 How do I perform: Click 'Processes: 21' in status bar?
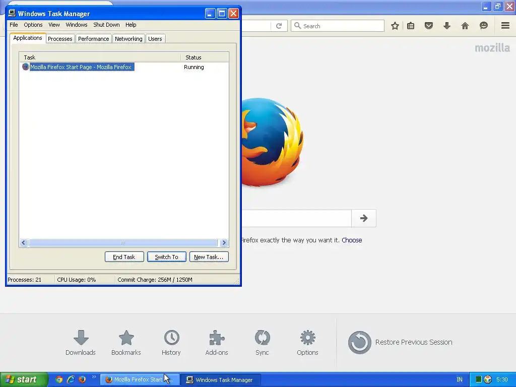pos(24,280)
